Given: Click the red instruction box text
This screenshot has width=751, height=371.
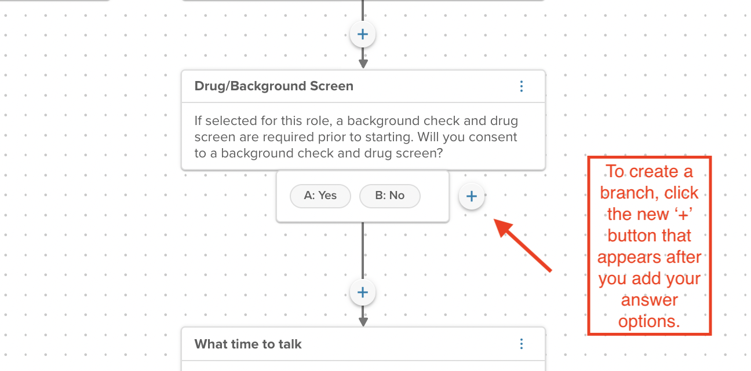Looking at the screenshot, I should click(649, 246).
